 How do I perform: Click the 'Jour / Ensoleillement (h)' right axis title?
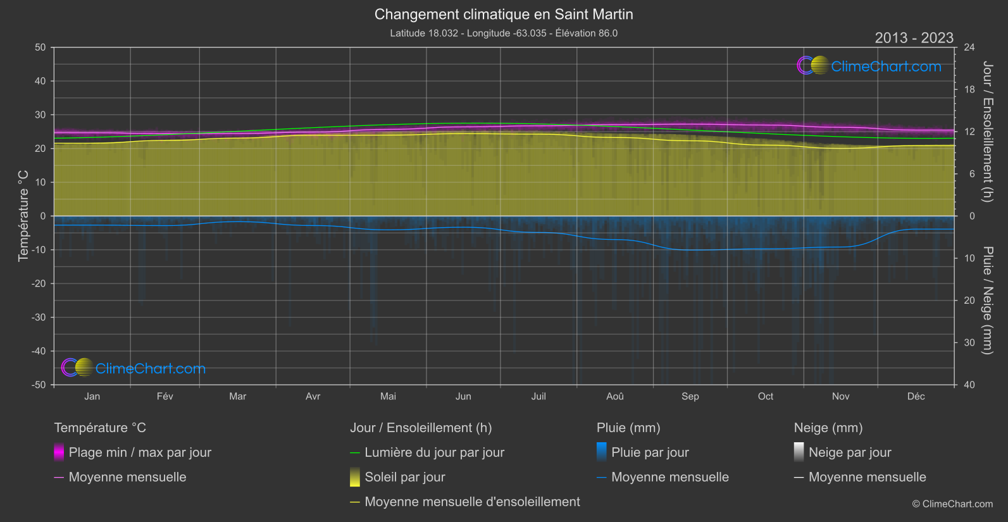click(x=987, y=132)
